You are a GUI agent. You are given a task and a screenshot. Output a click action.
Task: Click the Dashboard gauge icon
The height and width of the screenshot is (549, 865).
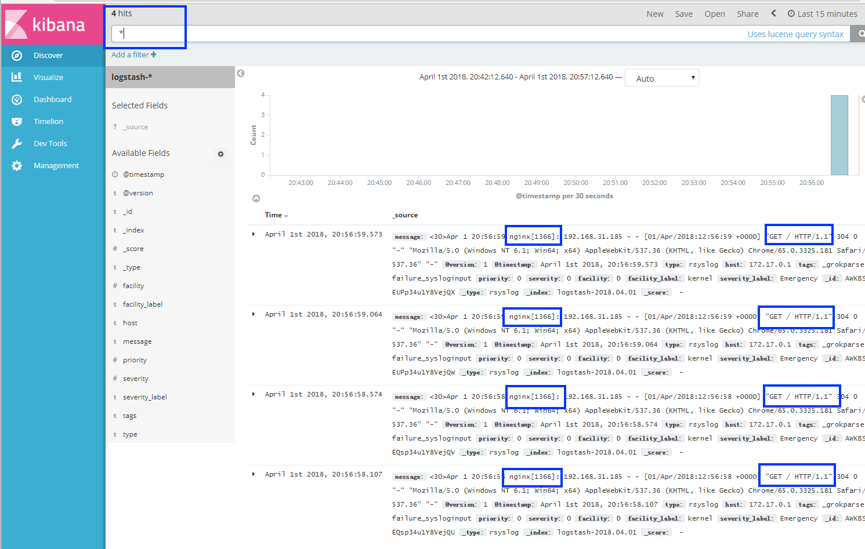tap(17, 100)
